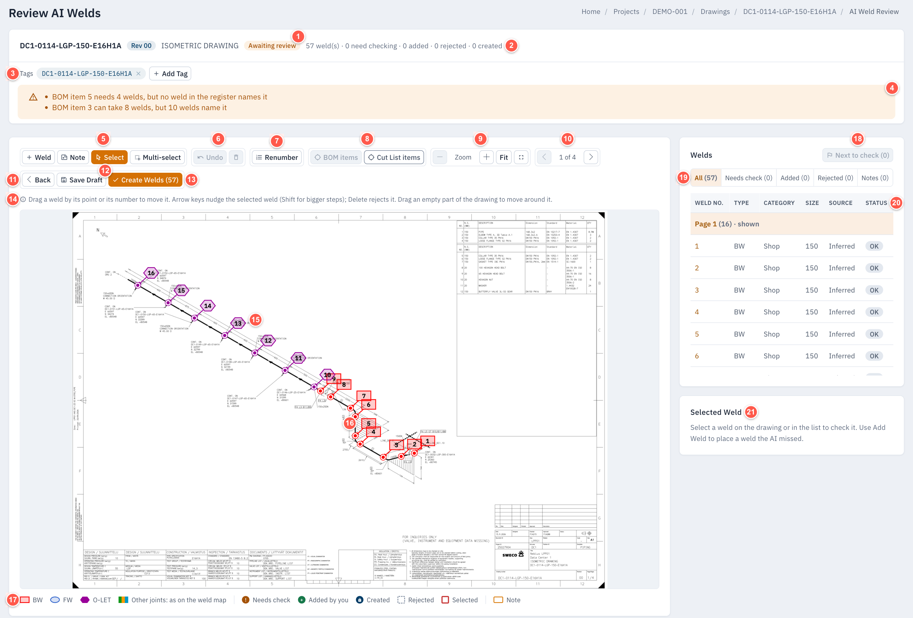Image resolution: width=913 pixels, height=618 pixels.
Task: Click Add Tag
Action: (x=170, y=73)
